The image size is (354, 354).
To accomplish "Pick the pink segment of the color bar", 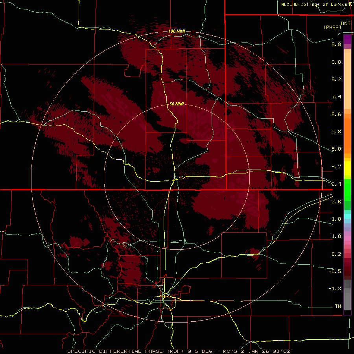I will (347, 238).
